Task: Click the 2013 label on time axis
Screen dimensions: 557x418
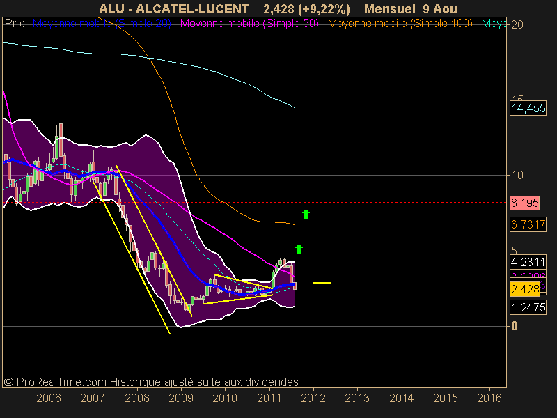Action: pyautogui.click(x=357, y=398)
